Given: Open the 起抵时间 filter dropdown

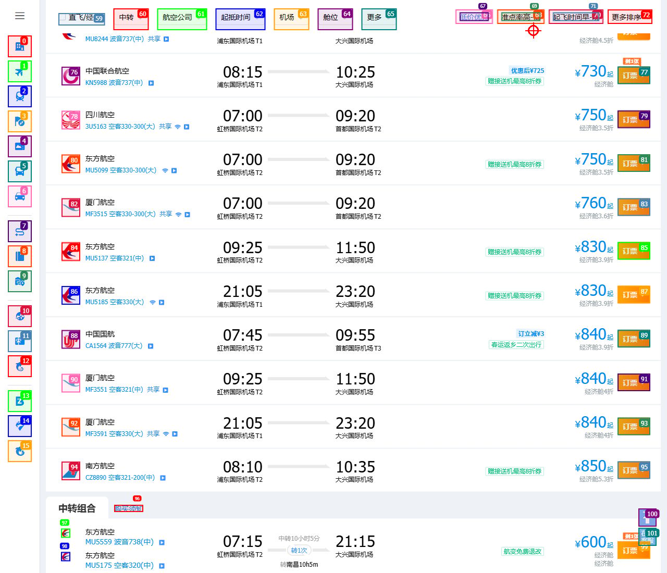Looking at the screenshot, I should 240,19.
